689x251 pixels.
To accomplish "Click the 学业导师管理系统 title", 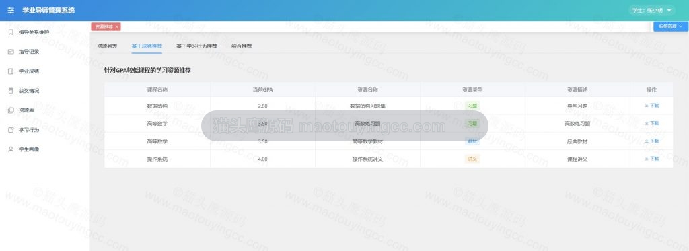I will (x=48, y=11).
